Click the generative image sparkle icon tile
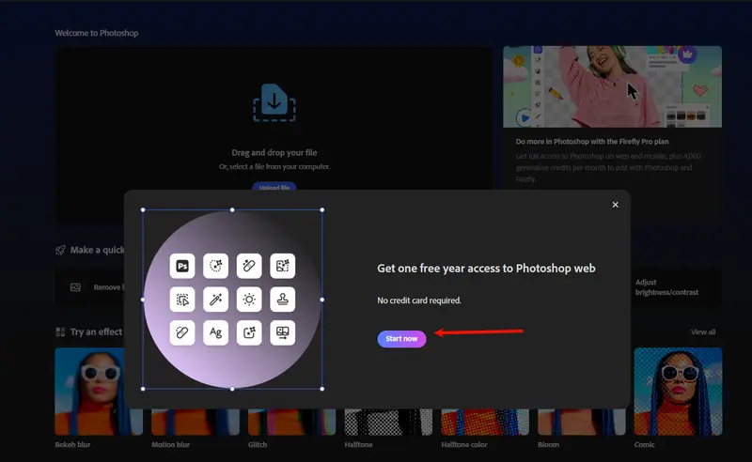752x462 pixels. click(x=283, y=266)
